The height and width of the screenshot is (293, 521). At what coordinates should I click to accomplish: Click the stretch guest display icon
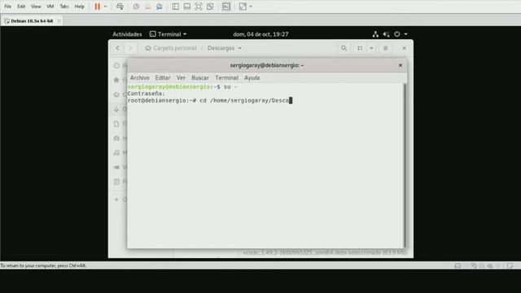pos(243,7)
